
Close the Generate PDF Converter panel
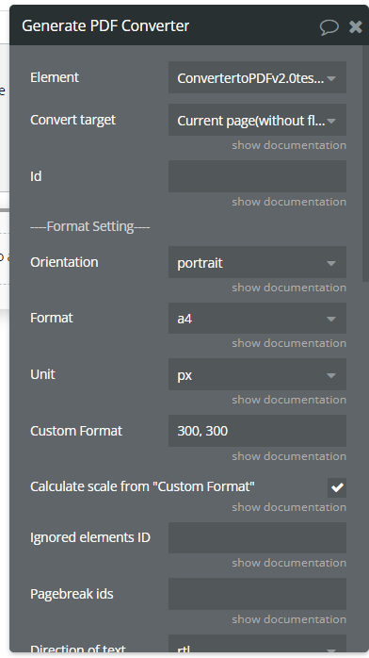pyautogui.click(x=356, y=26)
